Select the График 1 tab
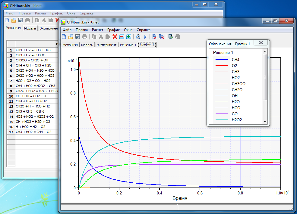Screen dimensions: 297x214 point(147,45)
